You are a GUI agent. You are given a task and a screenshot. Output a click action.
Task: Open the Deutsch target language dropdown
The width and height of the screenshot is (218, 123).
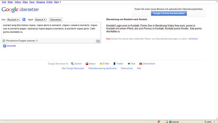pyautogui.click(x=40, y=20)
